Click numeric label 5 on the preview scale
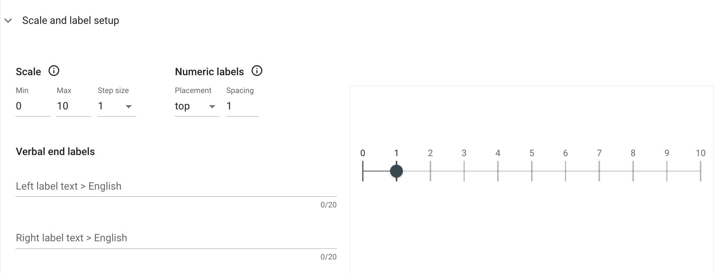 pyautogui.click(x=532, y=153)
